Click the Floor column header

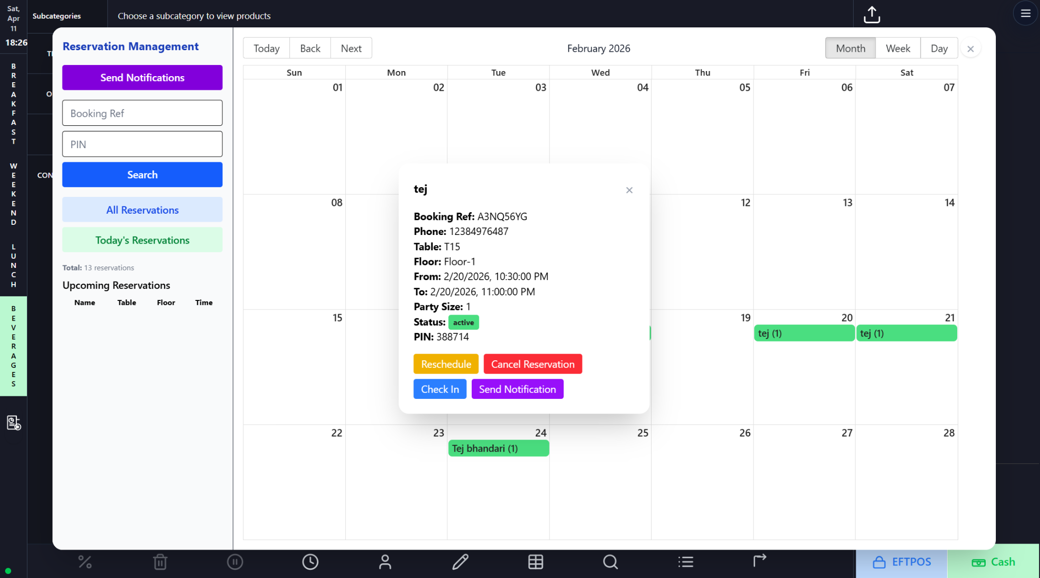point(166,302)
